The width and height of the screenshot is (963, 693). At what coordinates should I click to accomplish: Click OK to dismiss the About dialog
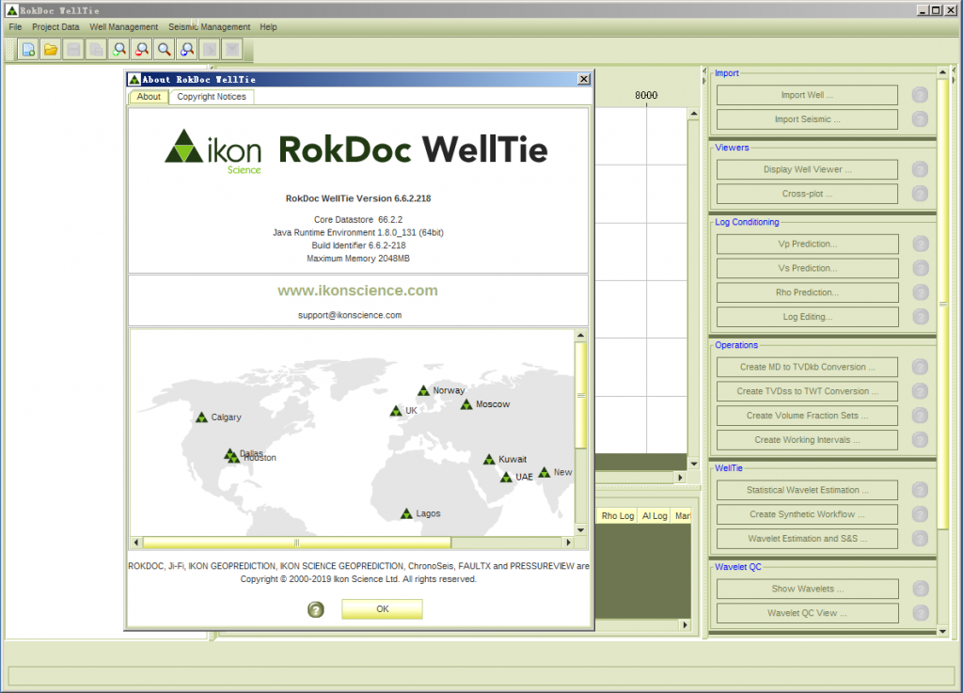tap(382, 609)
